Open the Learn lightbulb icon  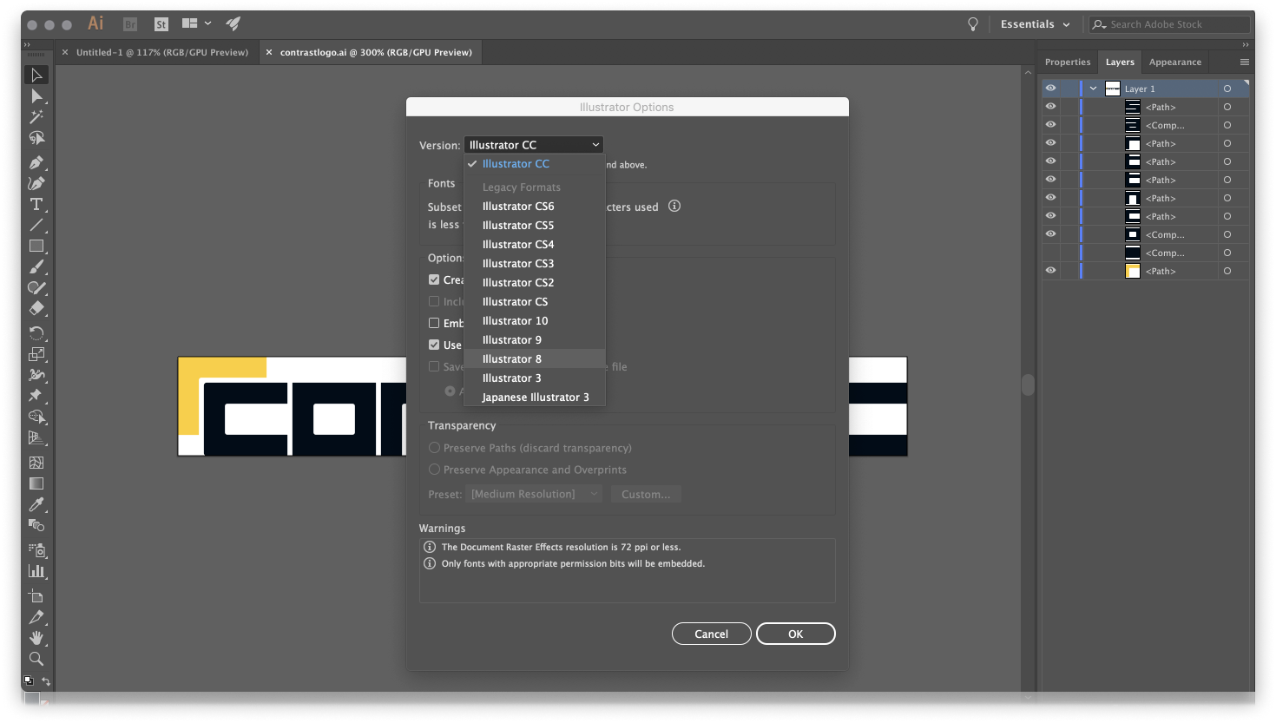[973, 24]
